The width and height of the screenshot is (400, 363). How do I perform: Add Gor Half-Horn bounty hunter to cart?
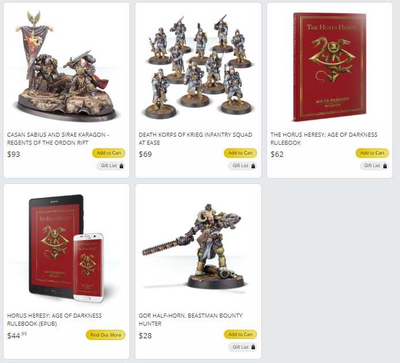241,334
